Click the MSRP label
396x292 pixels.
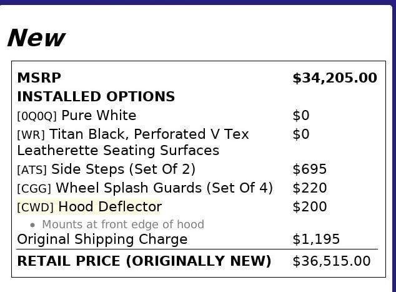[39, 78]
